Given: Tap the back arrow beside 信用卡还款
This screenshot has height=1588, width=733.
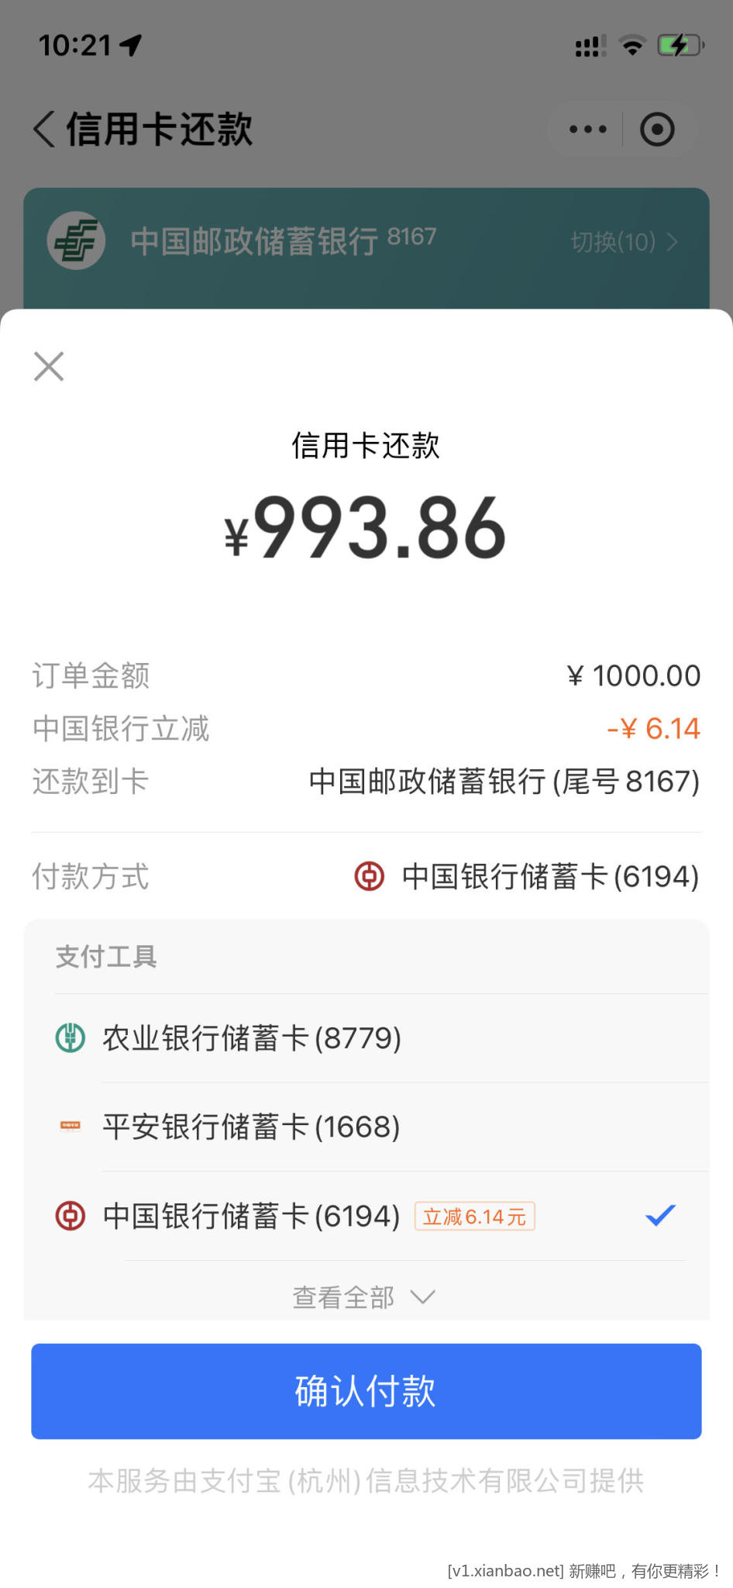Looking at the screenshot, I should point(44,129).
